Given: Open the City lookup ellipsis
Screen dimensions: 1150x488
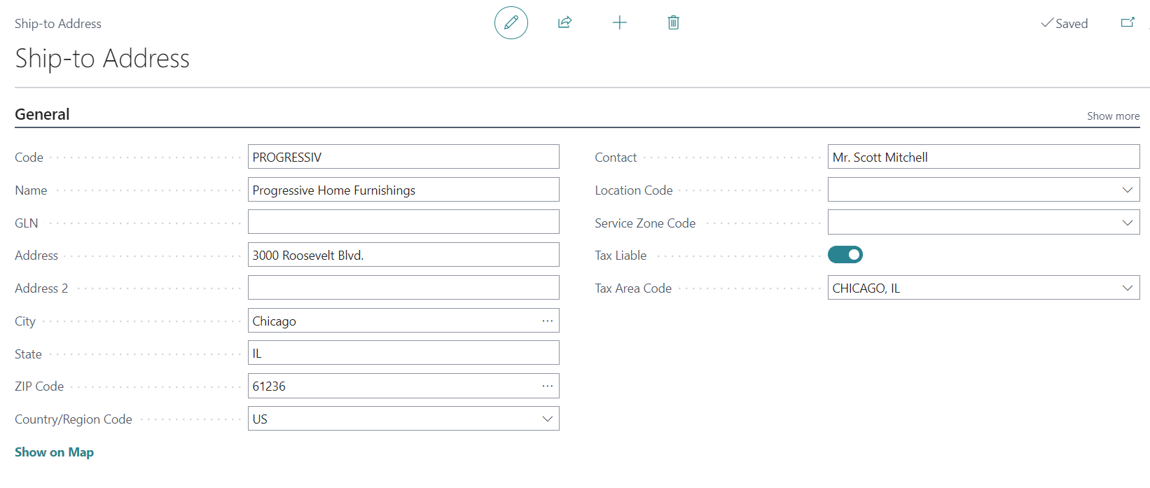Looking at the screenshot, I should point(548,321).
